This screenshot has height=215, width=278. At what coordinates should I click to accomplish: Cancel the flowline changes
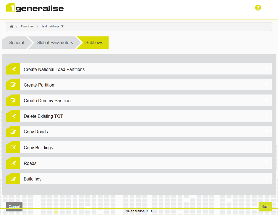(14, 207)
